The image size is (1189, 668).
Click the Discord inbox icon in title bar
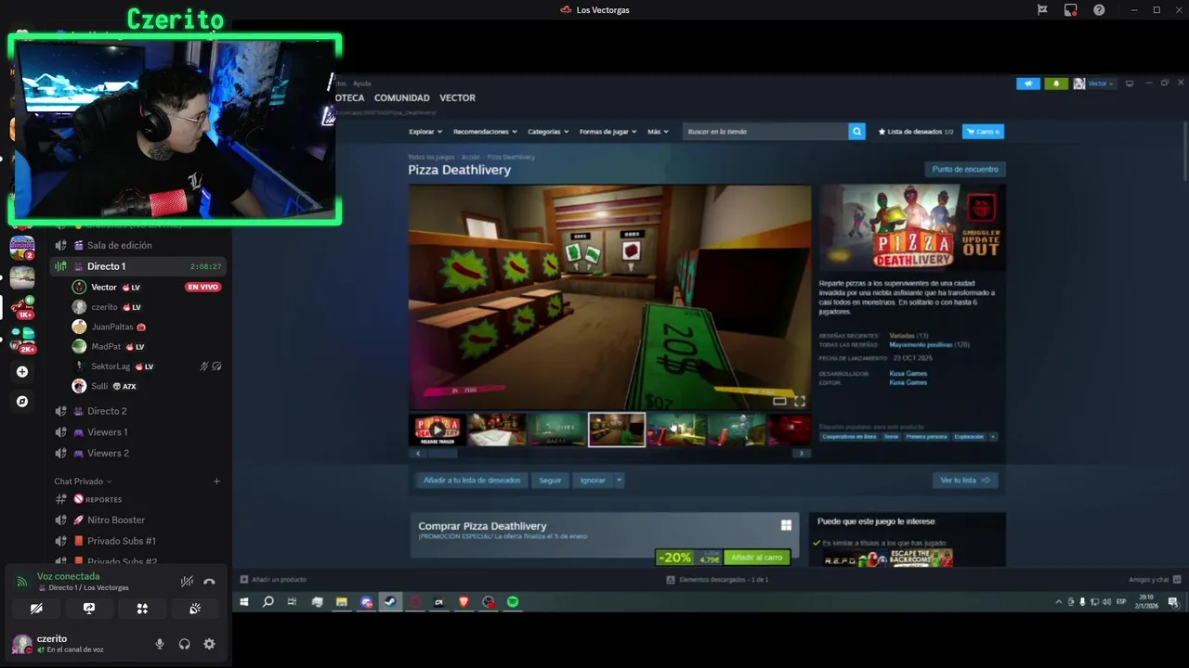point(1071,9)
